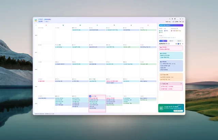Toggle the orange D-Day category checkbox
218x140 pixels.
coord(177,31)
